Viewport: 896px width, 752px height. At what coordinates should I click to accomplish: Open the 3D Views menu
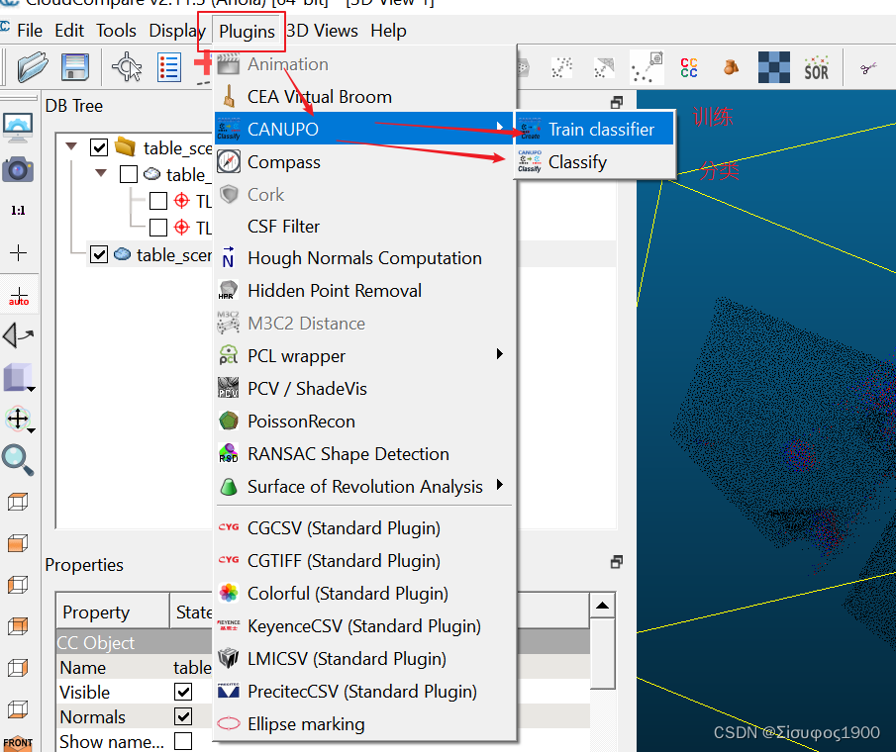pyautogui.click(x=323, y=31)
